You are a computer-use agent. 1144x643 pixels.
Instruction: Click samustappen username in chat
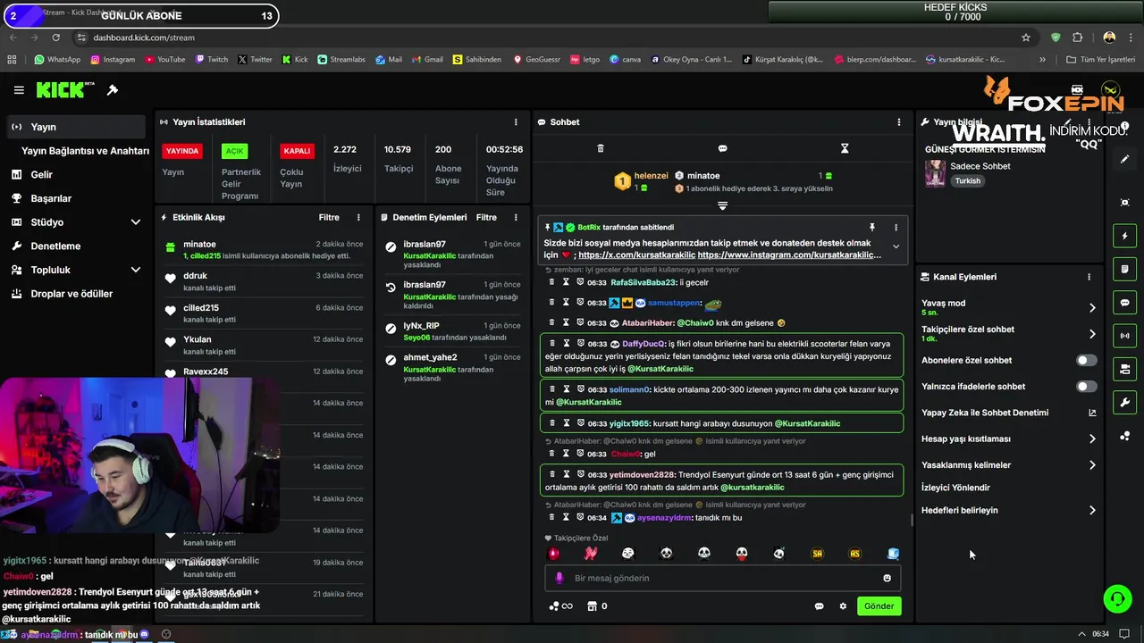pyautogui.click(x=674, y=303)
